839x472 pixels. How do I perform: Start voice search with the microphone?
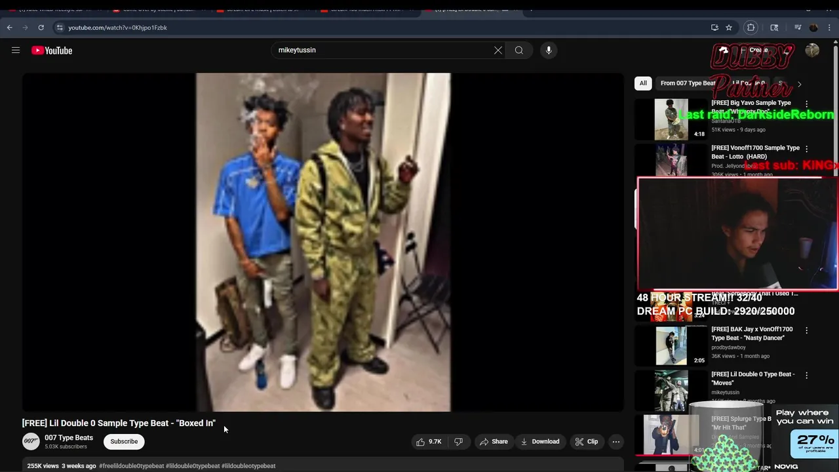pyautogui.click(x=549, y=50)
